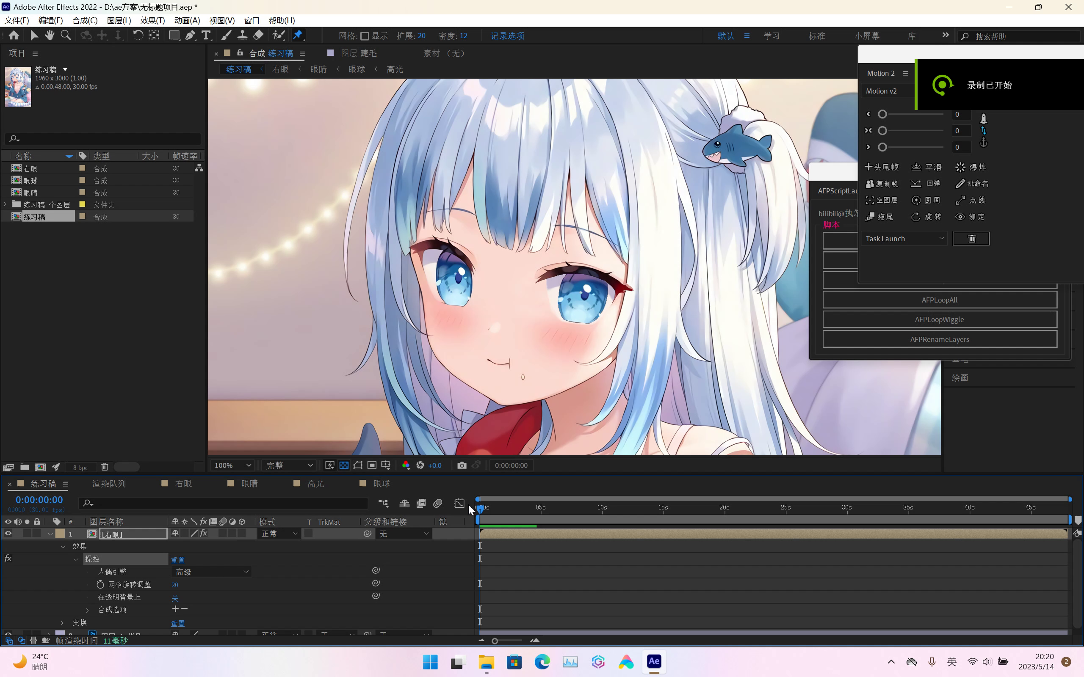
Task: Open the 完整 resolution dropdown
Action: [289, 466]
